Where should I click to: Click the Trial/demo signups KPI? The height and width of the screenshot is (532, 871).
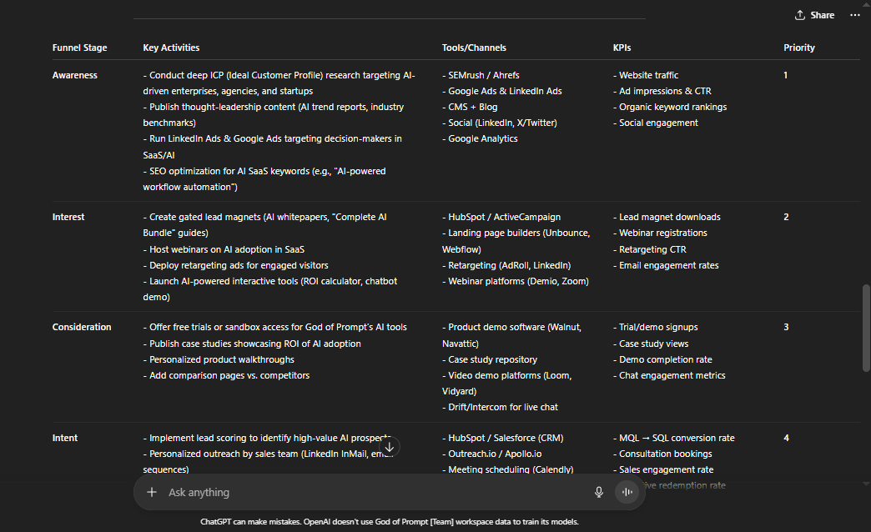(x=656, y=327)
